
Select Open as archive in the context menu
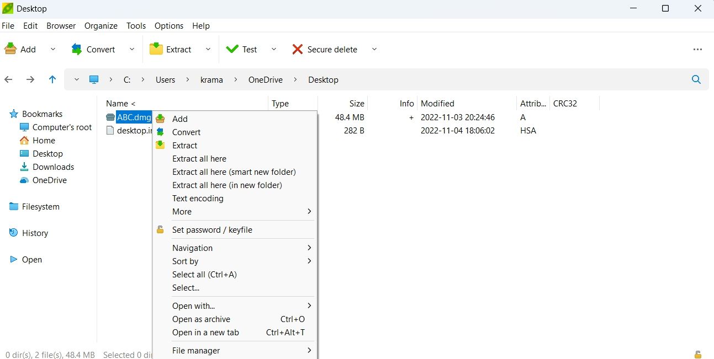(x=201, y=319)
